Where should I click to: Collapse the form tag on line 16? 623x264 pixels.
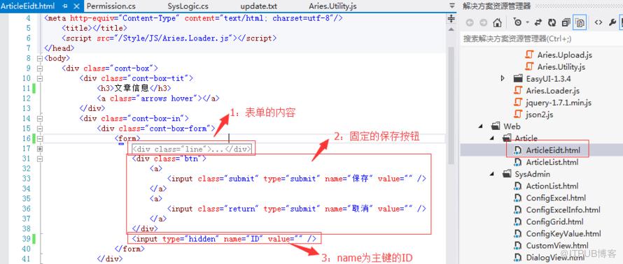point(39,139)
